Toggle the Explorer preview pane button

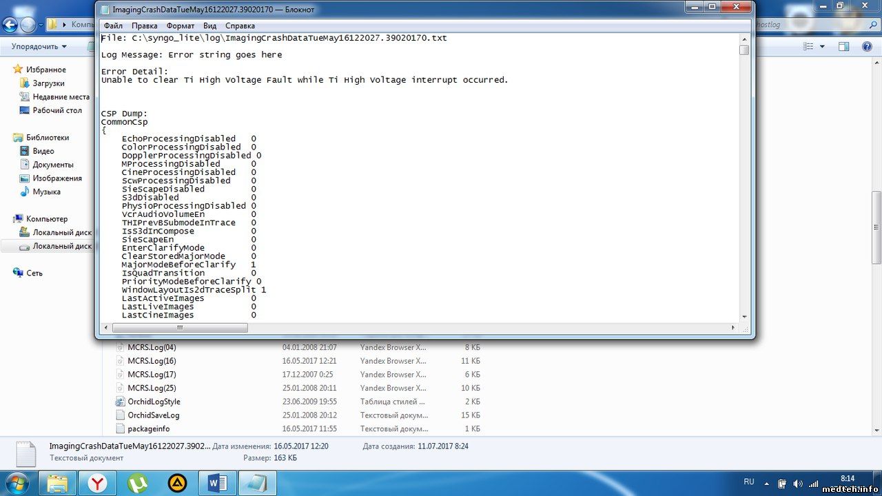coord(843,46)
